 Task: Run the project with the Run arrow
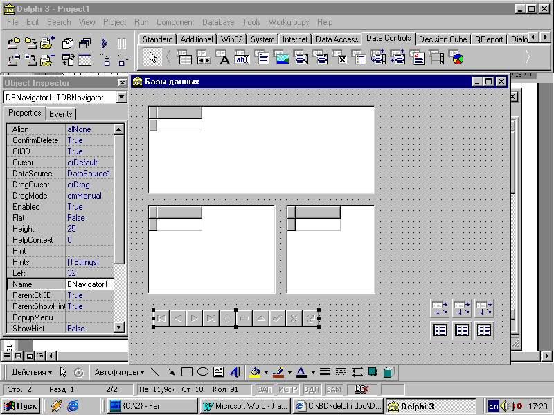tap(105, 44)
